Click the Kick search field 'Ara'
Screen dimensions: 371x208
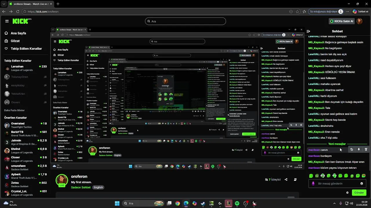(x=185, y=21)
